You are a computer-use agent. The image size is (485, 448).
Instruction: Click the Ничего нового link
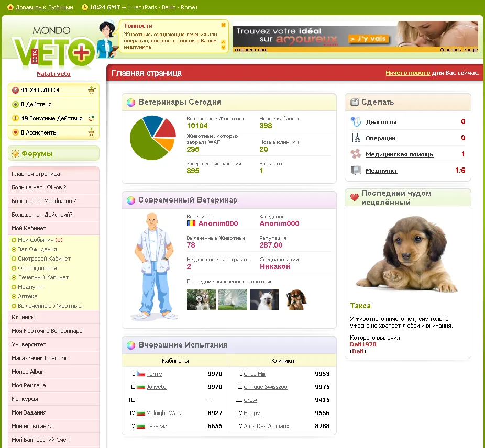click(x=407, y=73)
